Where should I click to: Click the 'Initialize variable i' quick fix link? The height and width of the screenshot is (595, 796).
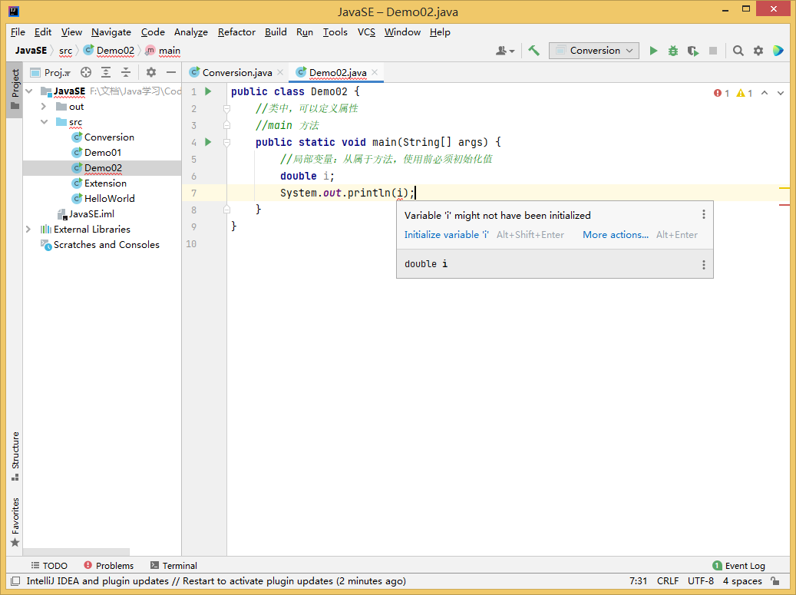(x=447, y=235)
